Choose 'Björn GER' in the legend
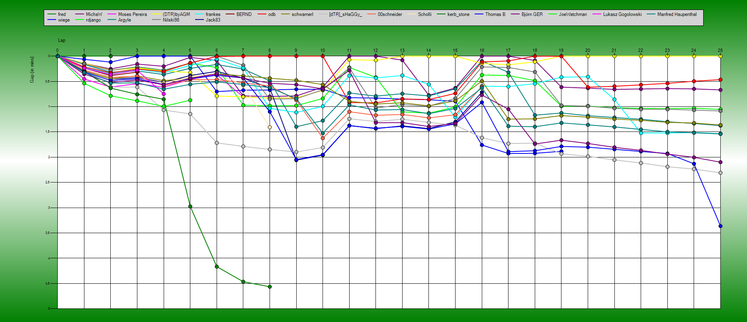The image size is (747, 322). pos(532,14)
